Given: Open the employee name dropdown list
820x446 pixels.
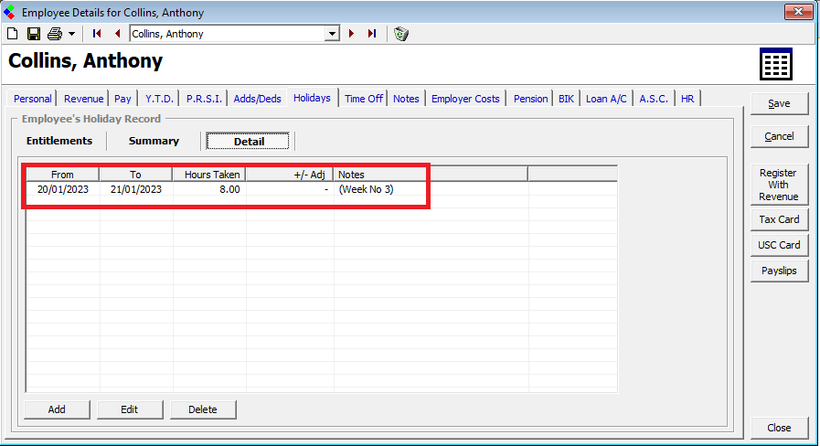Looking at the screenshot, I should pos(333,34).
